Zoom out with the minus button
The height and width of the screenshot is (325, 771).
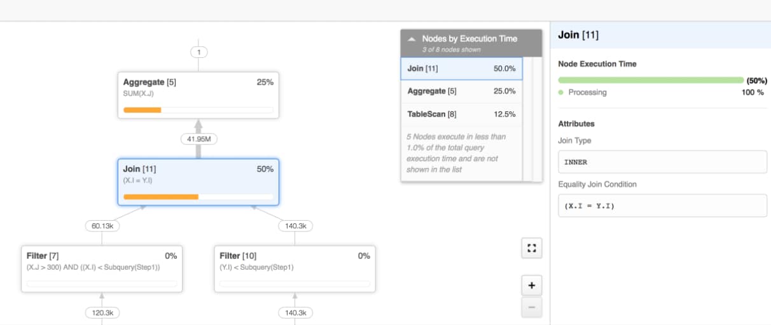coord(531,308)
